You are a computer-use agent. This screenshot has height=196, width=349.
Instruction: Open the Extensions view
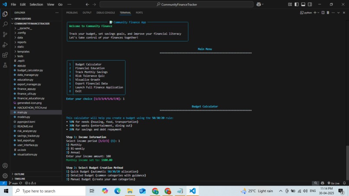click(x=5, y=55)
